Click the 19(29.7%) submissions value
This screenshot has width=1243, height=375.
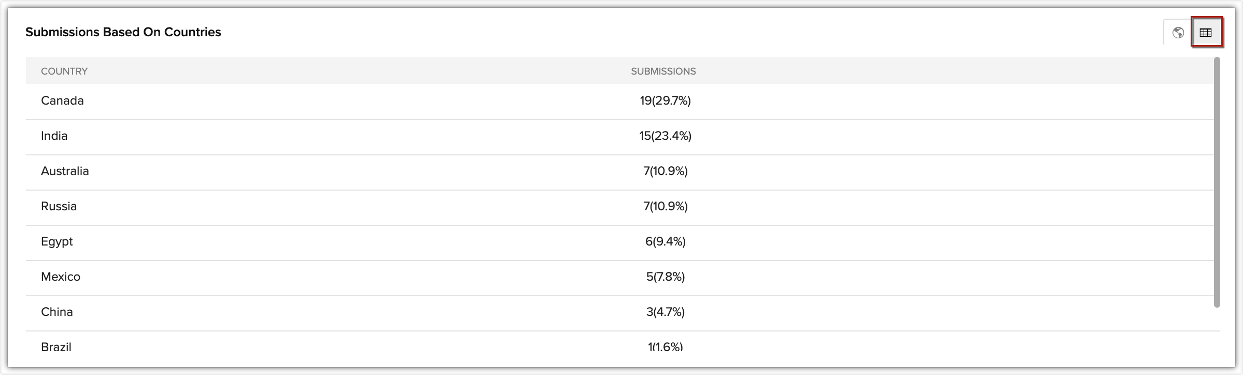(665, 100)
